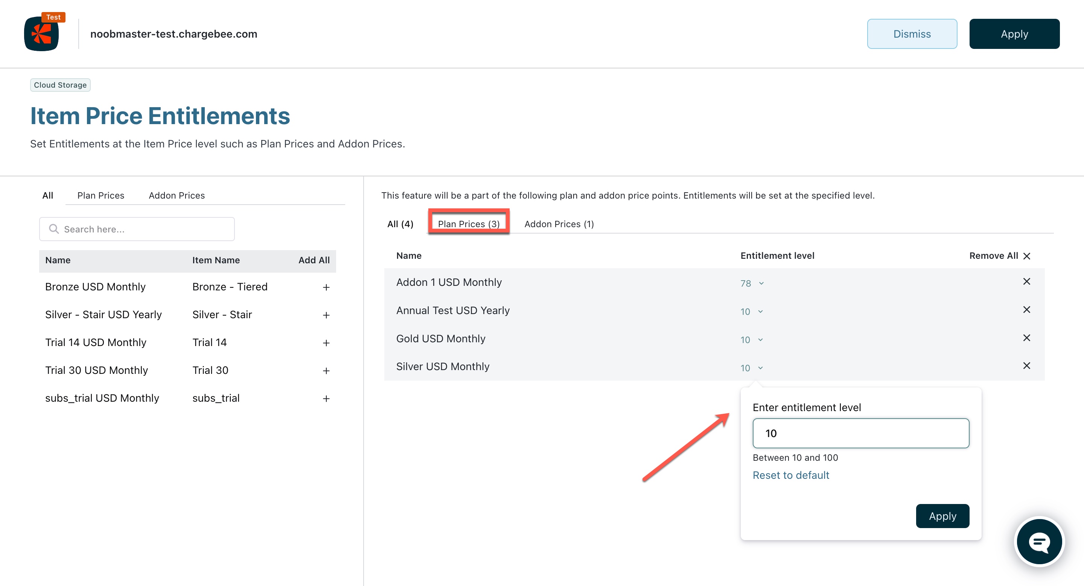Add Trial 14 USD Monthly plus icon
Image resolution: width=1084 pixels, height=586 pixels.
326,343
